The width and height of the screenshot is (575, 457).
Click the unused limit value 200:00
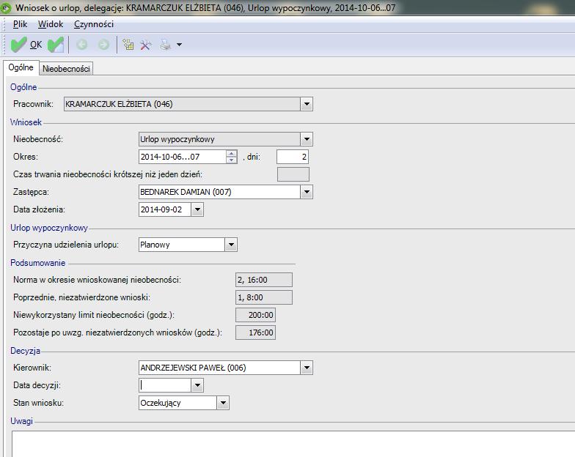point(255,315)
